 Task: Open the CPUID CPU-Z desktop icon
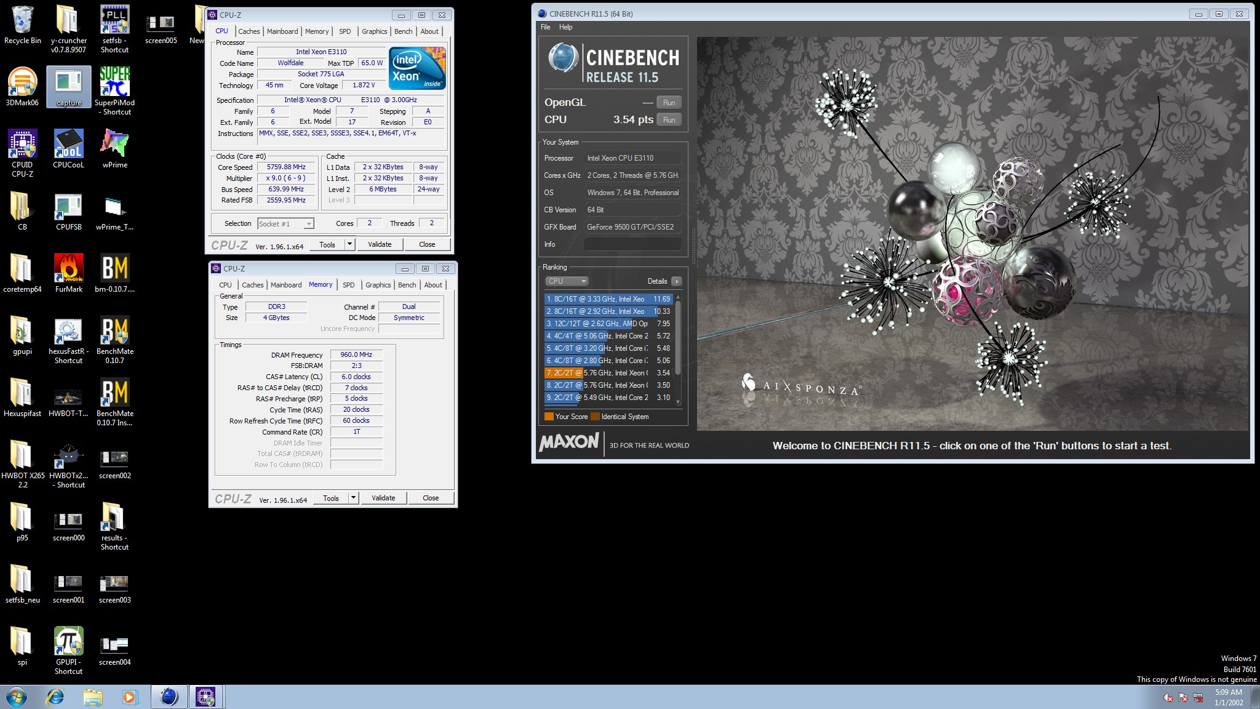tap(22, 153)
